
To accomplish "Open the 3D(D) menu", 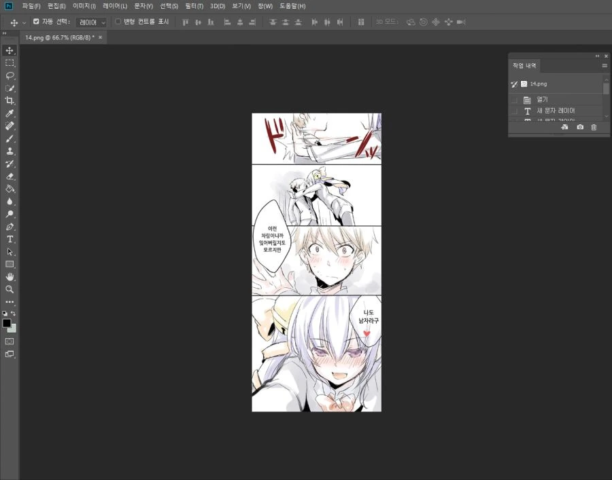I will click(x=218, y=6).
